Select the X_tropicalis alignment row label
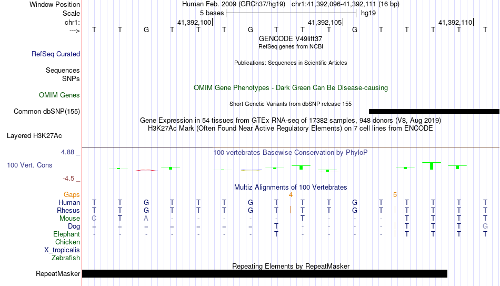The width and height of the screenshot is (500, 286). coord(62,250)
